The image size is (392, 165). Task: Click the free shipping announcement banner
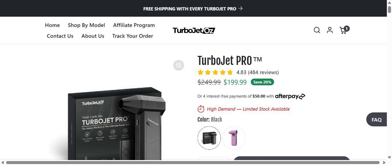(193, 8)
